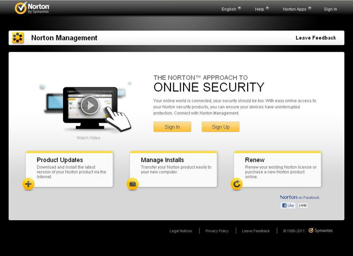Click 'Renew your existing Norton license' description

281,172
